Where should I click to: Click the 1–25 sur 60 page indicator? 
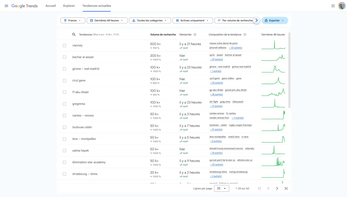click(242, 188)
